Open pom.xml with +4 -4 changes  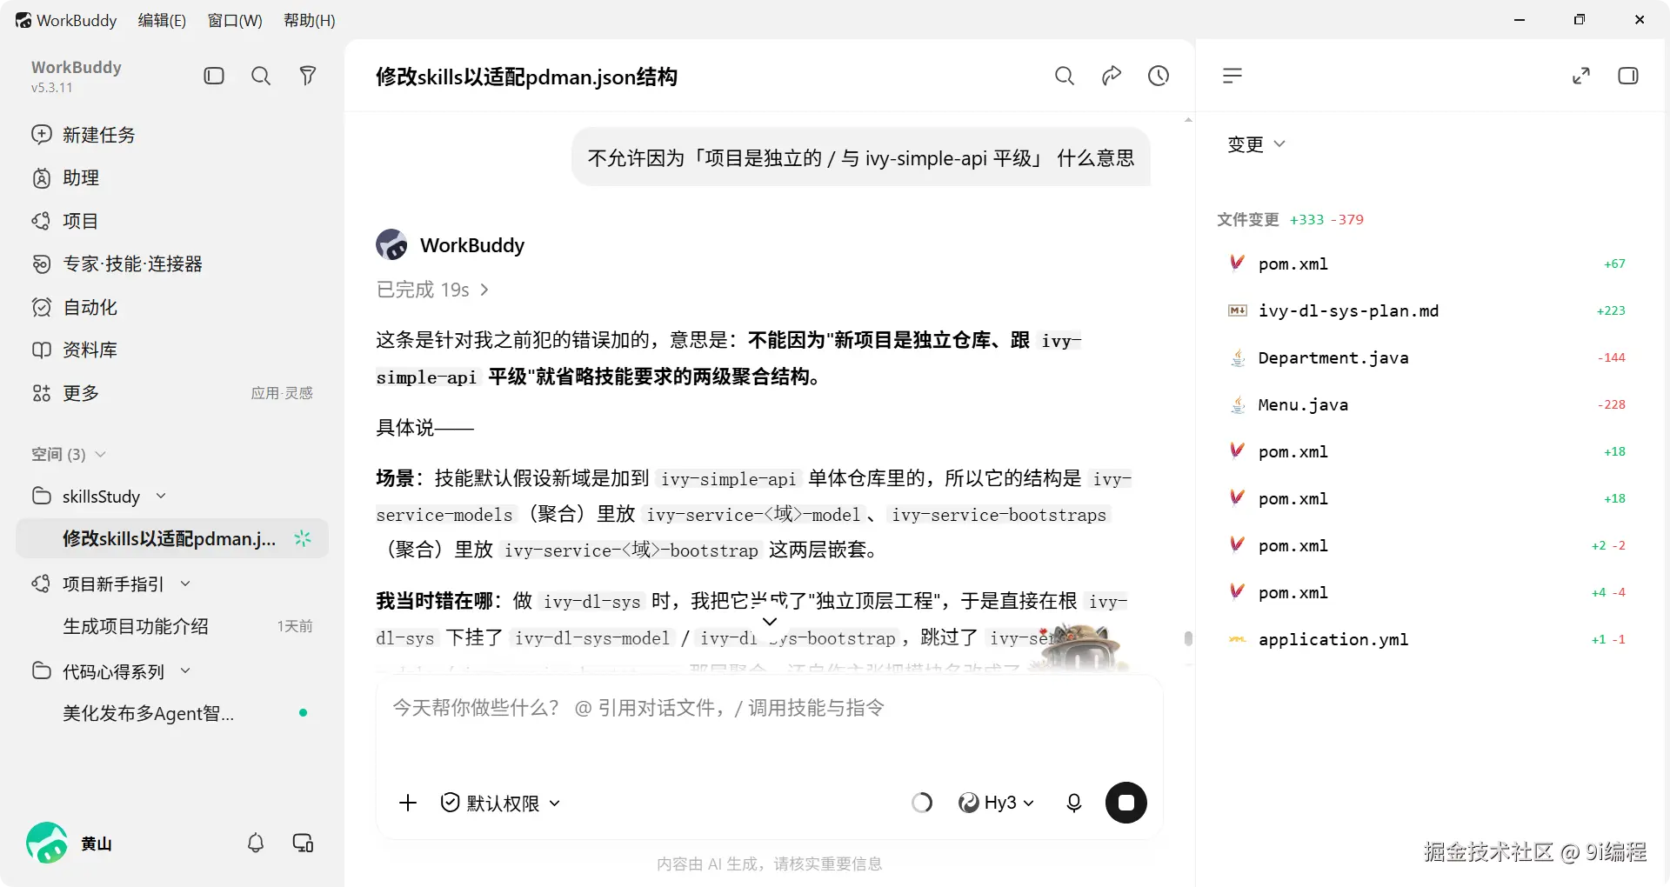tap(1426, 592)
